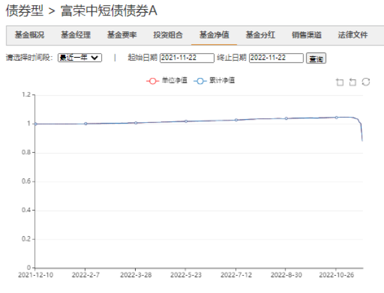Click the 债券型 breadcrumb link
This screenshot has height=293, width=384.
click(24, 11)
